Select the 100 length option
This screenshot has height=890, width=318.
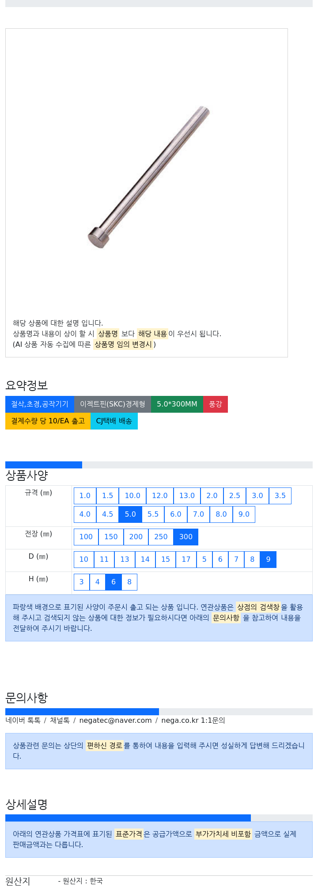tap(86, 537)
